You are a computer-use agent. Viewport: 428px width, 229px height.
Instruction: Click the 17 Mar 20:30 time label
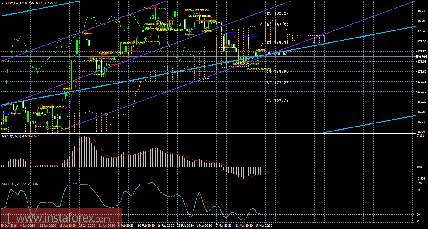(264, 226)
